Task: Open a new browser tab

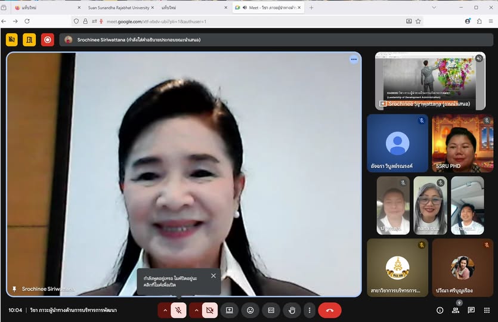Action: 311,8
